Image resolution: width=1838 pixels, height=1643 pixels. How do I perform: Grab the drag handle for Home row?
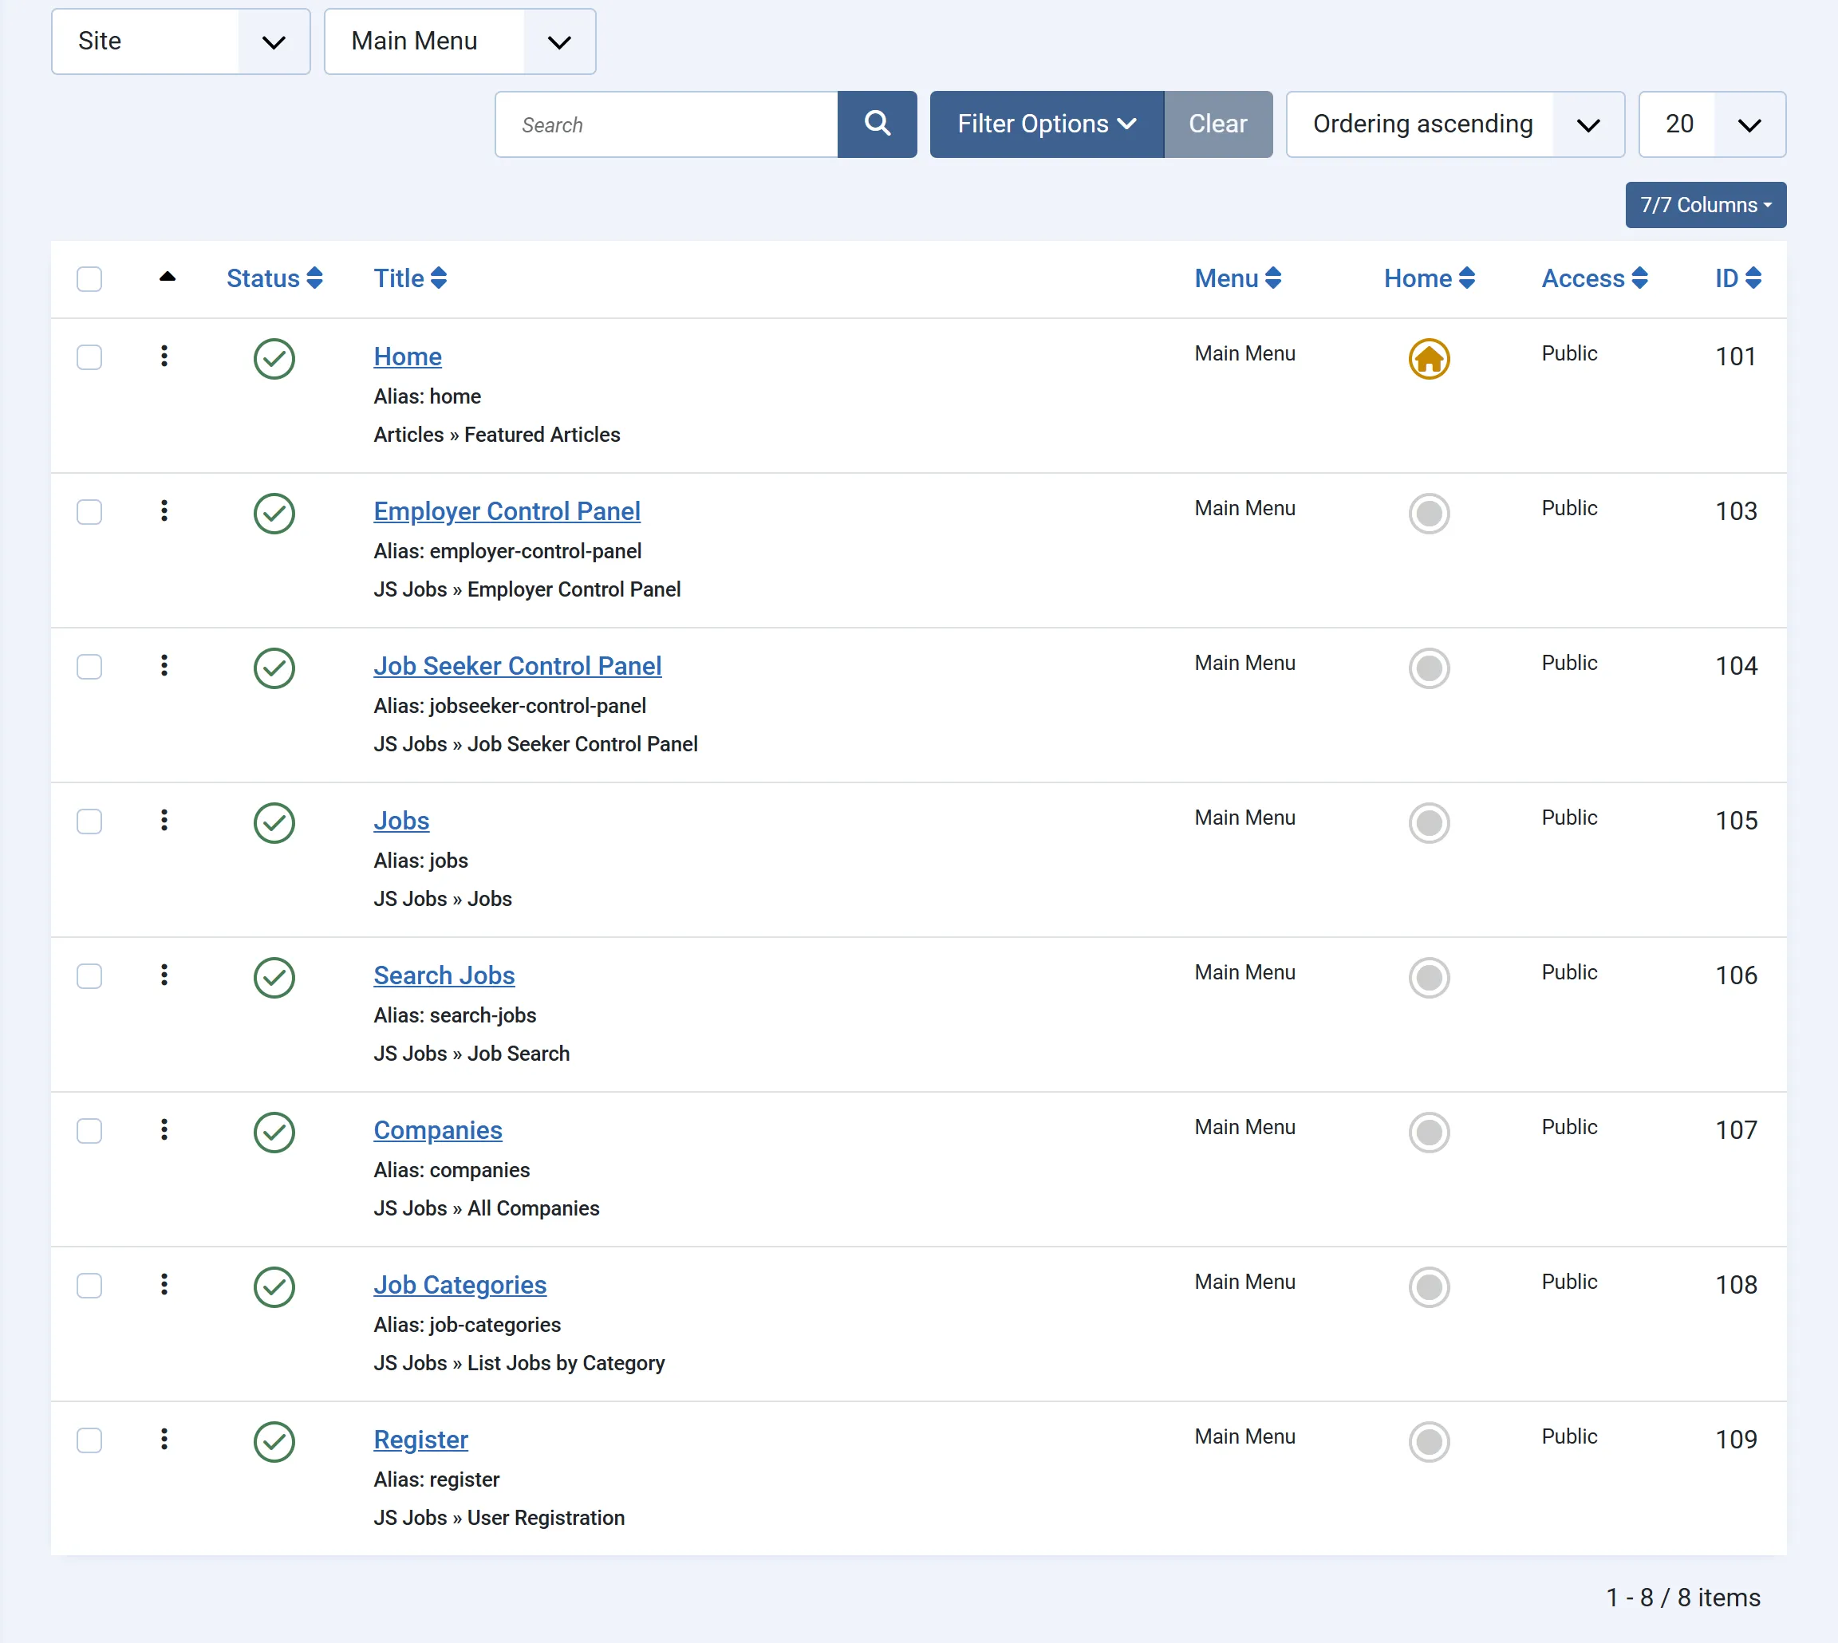pos(164,356)
